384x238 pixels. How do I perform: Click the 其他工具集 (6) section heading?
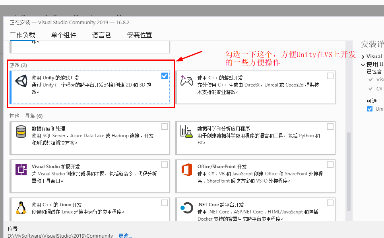26,116
